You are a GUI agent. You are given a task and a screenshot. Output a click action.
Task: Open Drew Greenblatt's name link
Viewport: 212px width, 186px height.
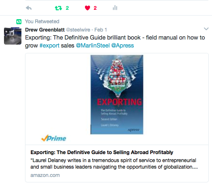tap(45, 30)
